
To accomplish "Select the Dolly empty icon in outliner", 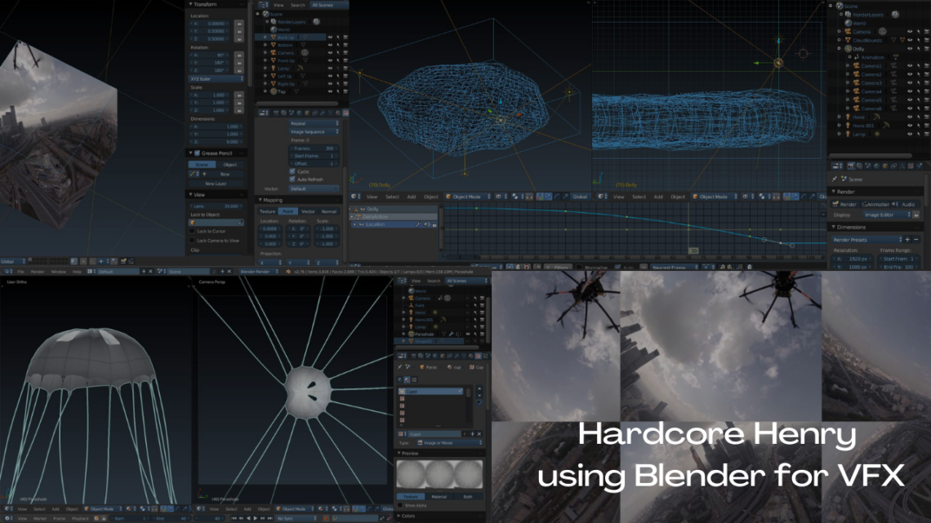I will tap(846, 48).
